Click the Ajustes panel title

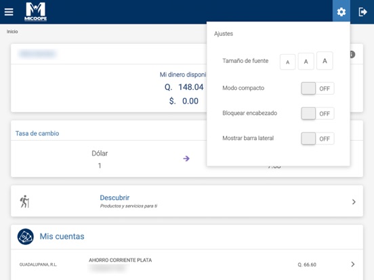coord(224,34)
